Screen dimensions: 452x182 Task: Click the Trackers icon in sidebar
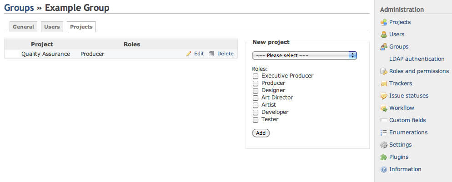pyautogui.click(x=383, y=84)
